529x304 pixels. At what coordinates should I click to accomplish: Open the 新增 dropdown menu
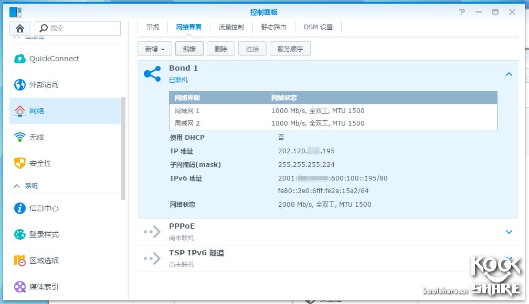pos(154,49)
